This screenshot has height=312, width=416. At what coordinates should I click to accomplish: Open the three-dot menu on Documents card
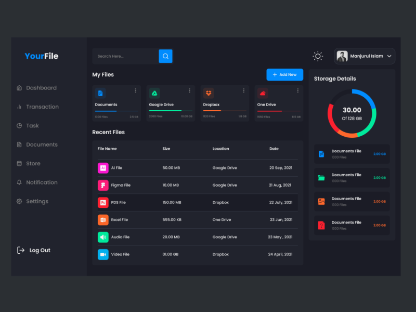click(x=136, y=90)
